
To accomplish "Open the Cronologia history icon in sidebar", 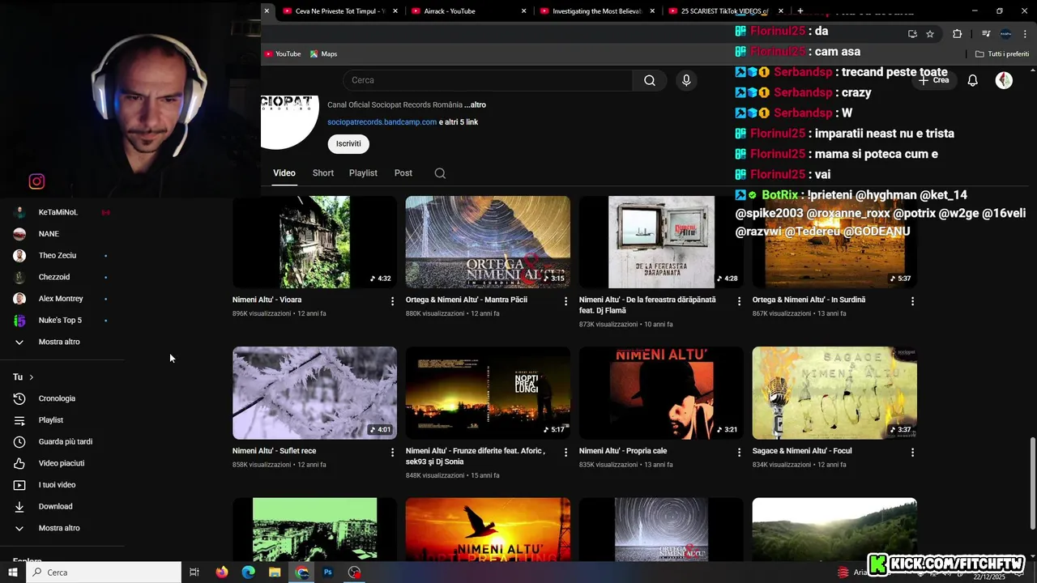I will click(19, 398).
